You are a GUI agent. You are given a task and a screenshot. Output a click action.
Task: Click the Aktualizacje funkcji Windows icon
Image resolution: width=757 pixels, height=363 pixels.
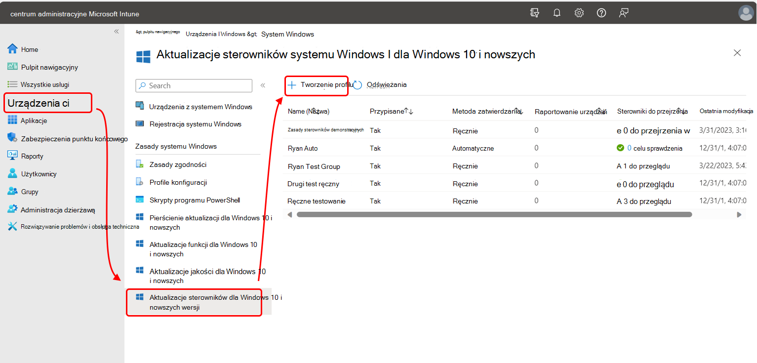[140, 244]
